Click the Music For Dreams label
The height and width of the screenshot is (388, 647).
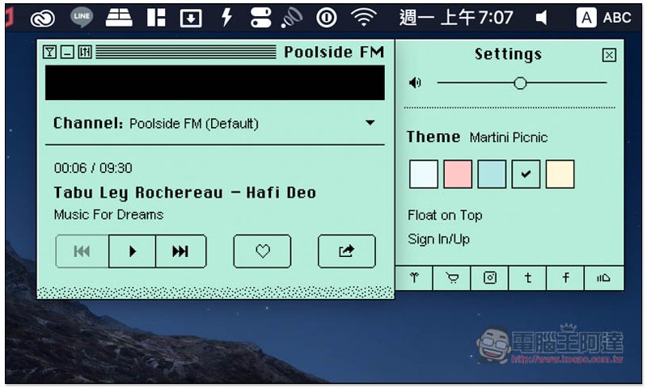tap(108, 214)
